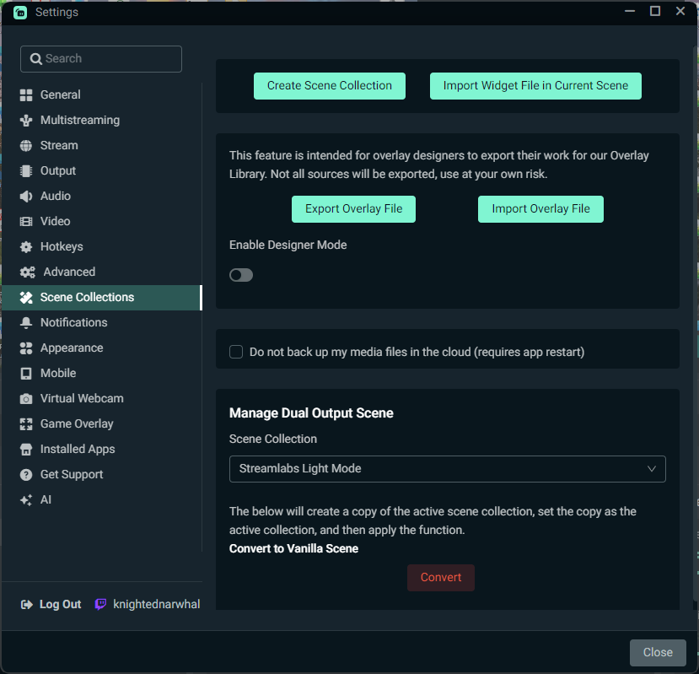
Task: Enable Designer Mode
Action: (241, 274)
